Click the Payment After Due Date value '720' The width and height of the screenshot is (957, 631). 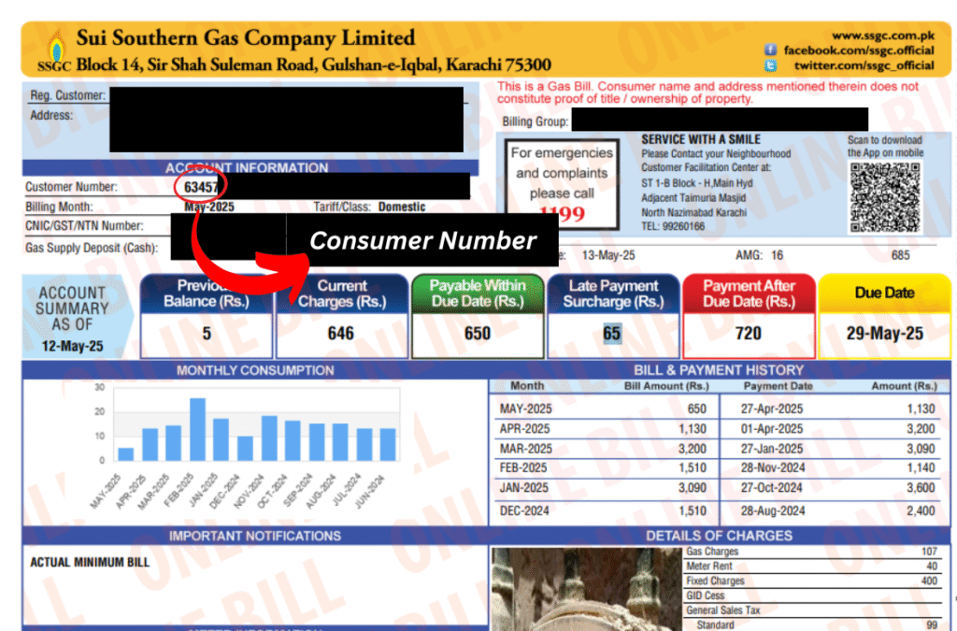coord(749,334)
